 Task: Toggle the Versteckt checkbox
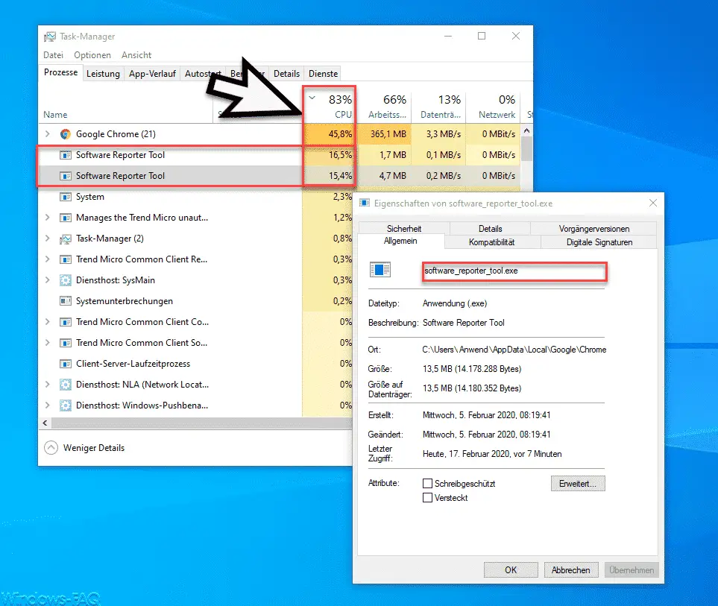point(427,497)
